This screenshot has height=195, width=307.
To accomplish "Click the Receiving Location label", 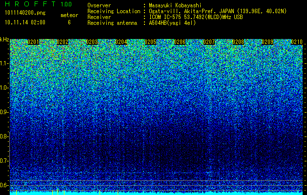I will pyautogui.click(x=114, y=11).
